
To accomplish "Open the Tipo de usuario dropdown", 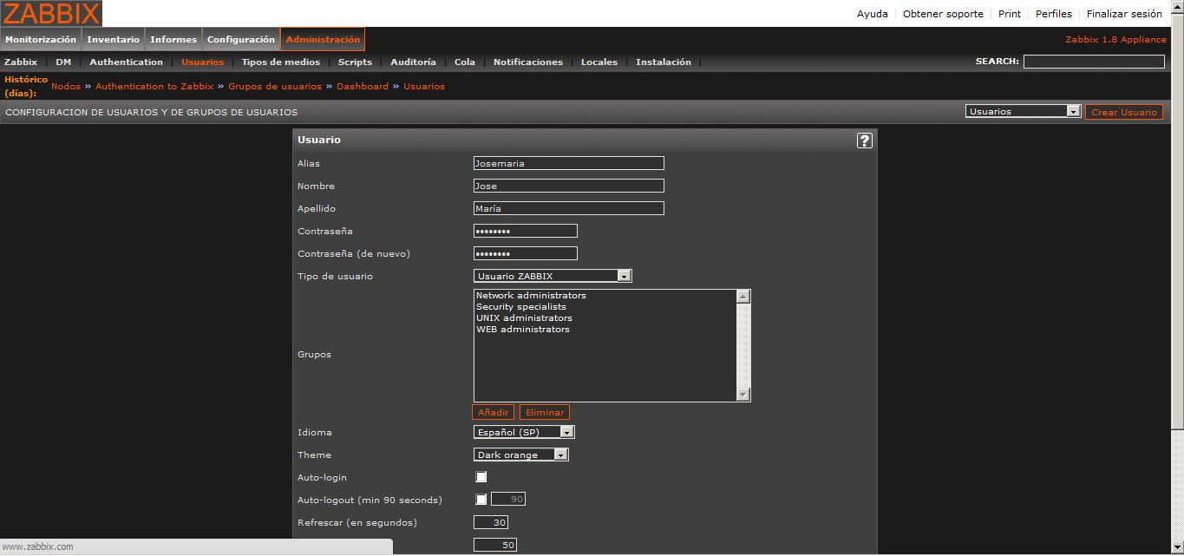I will click(553, 276).
